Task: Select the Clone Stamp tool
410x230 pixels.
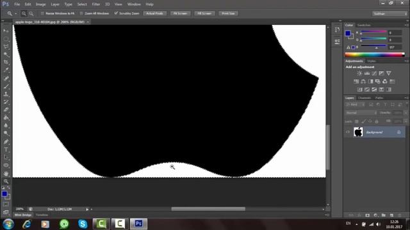Action: (6, 94)
